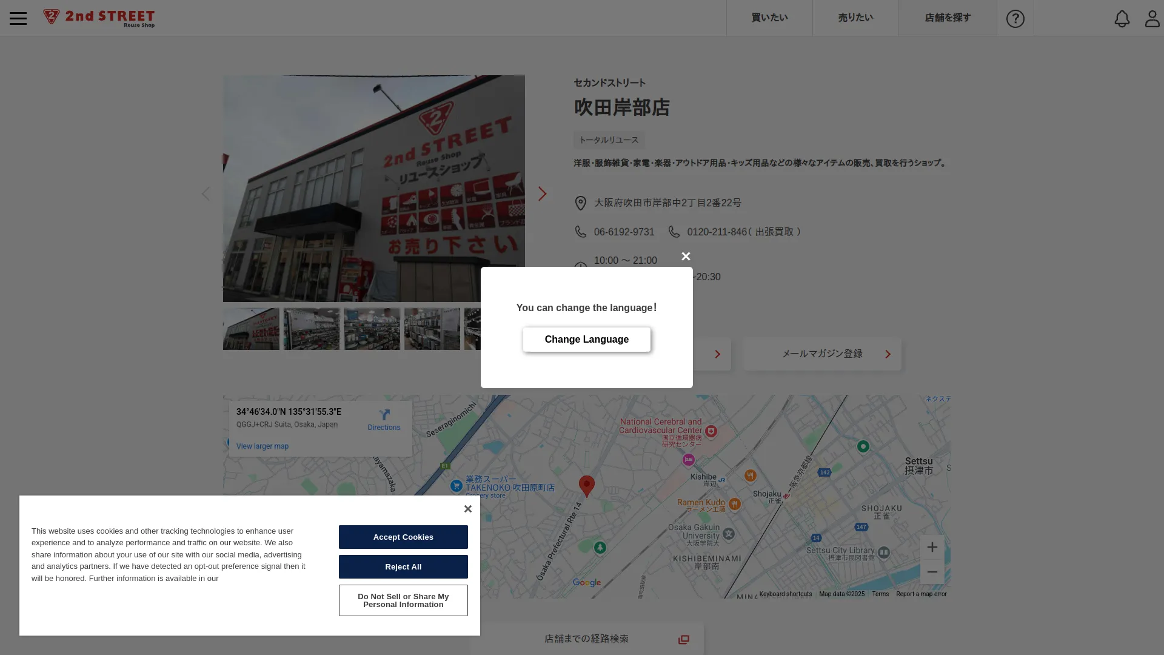Open the 店舗を探す menu
This screenshot has width=1164, height=655.
pyautogui.click(x=948, y=18)
